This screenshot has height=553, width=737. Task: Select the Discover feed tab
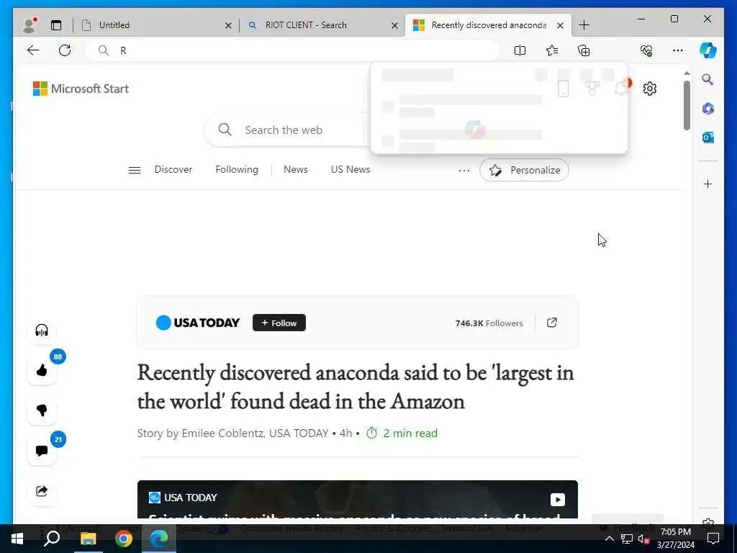173,169
